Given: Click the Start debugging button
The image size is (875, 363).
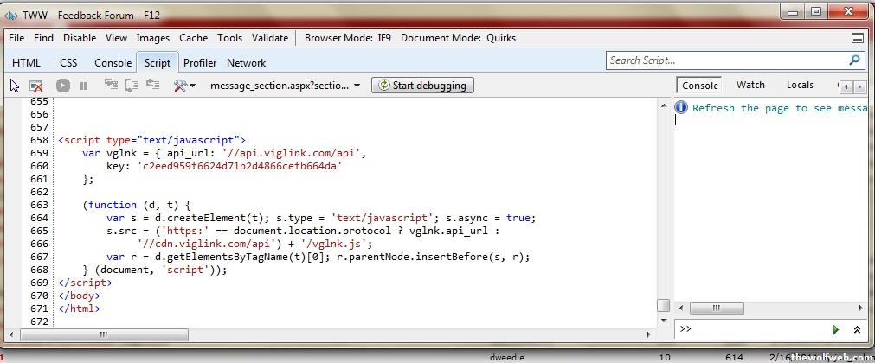Looking at the screenshot, I should pyautogui.click(x=422, y=86).
